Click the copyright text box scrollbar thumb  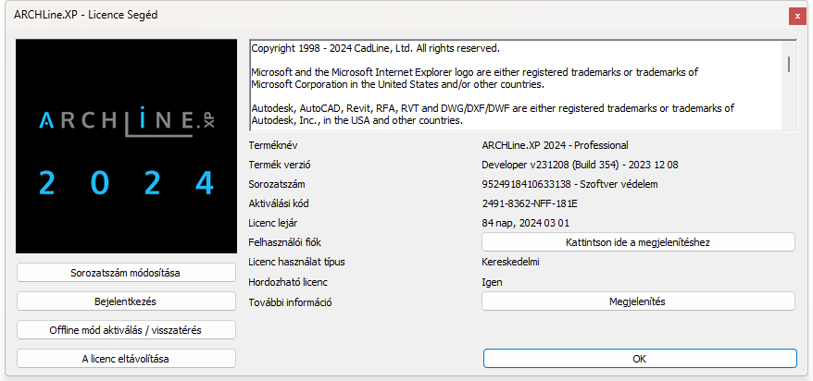coord(789,64)
